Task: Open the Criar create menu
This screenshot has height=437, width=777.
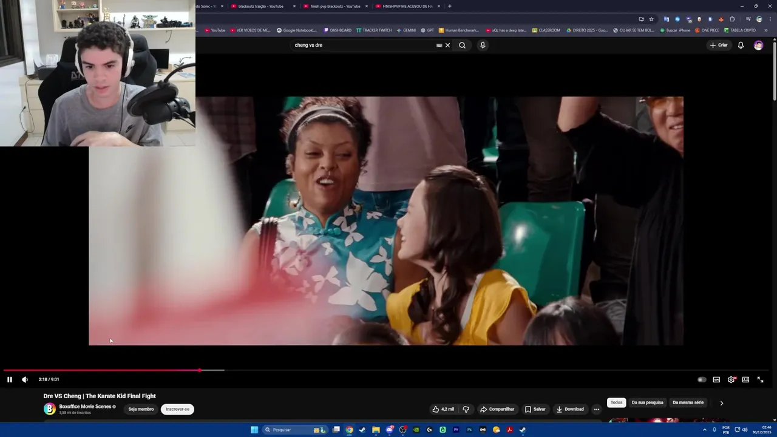Action: (x=719, y=45)
